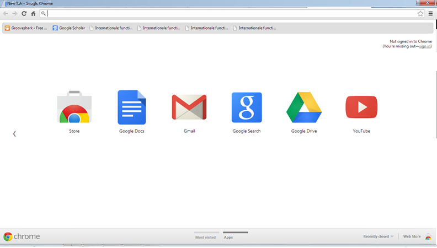Open the Chrome menu button

(x=430, y=13)
